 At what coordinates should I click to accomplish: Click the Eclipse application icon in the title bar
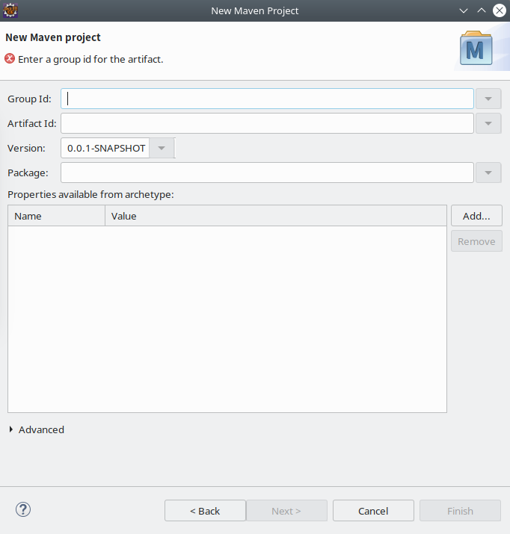[x=10, y=10]
